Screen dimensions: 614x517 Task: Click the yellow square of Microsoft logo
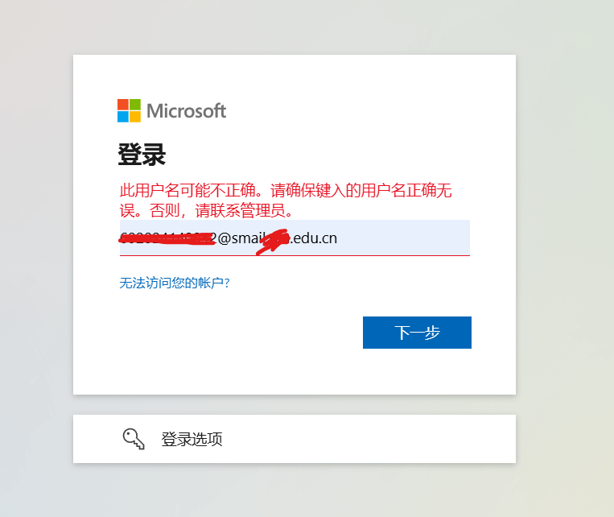(135, 117)
